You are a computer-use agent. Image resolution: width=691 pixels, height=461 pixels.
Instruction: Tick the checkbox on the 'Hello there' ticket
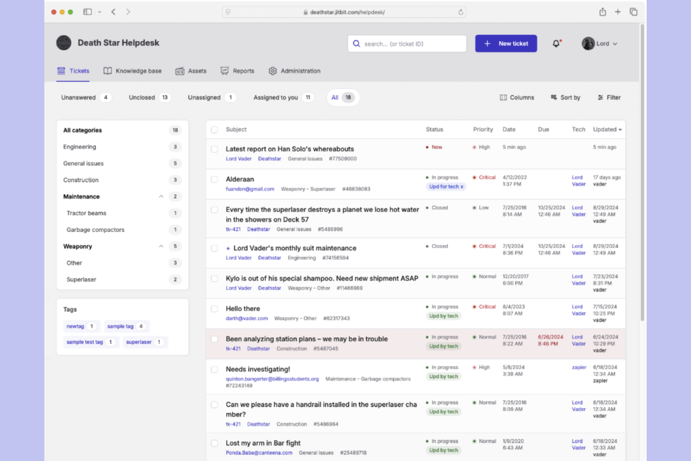click(x=214, y=309)
